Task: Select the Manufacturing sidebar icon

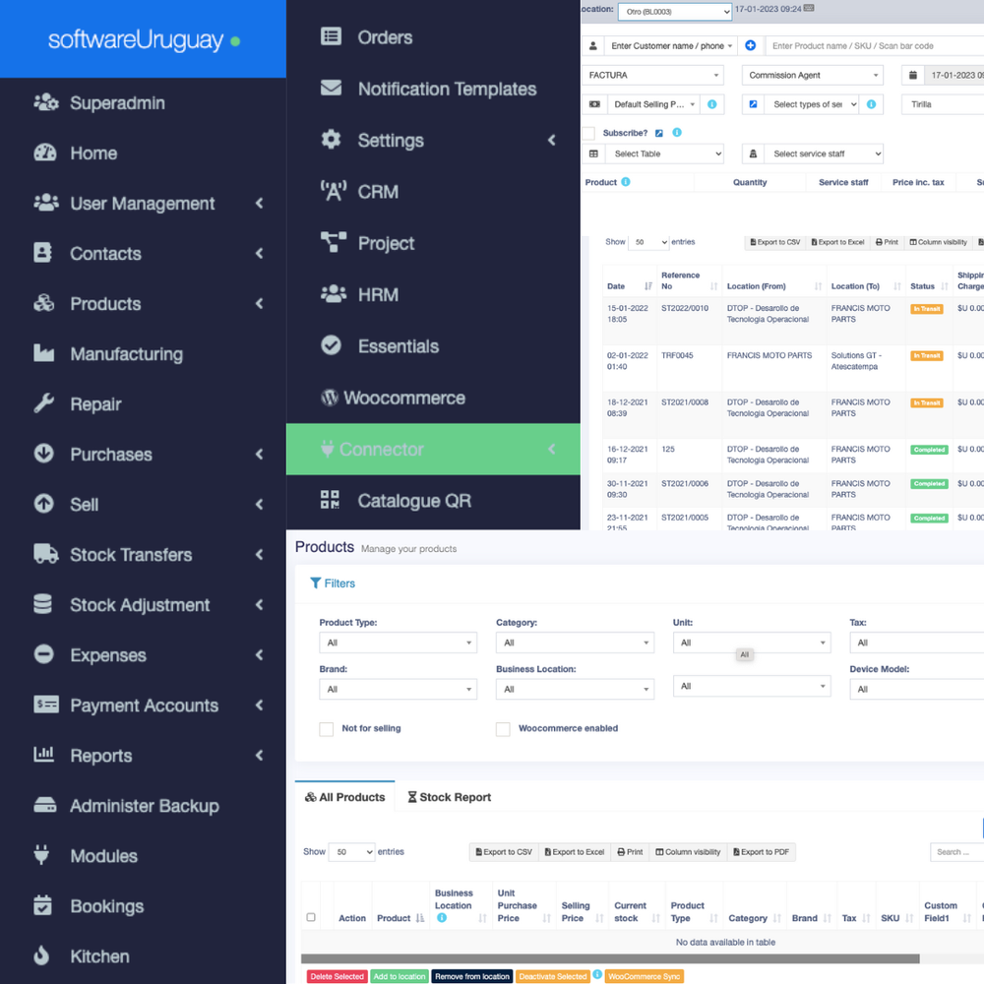Action: point(45,353)
